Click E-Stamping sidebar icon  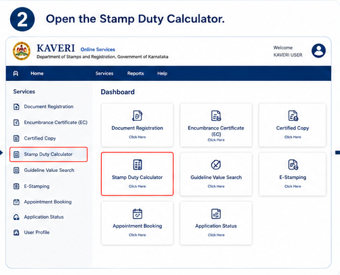click(x=16, y=186)
